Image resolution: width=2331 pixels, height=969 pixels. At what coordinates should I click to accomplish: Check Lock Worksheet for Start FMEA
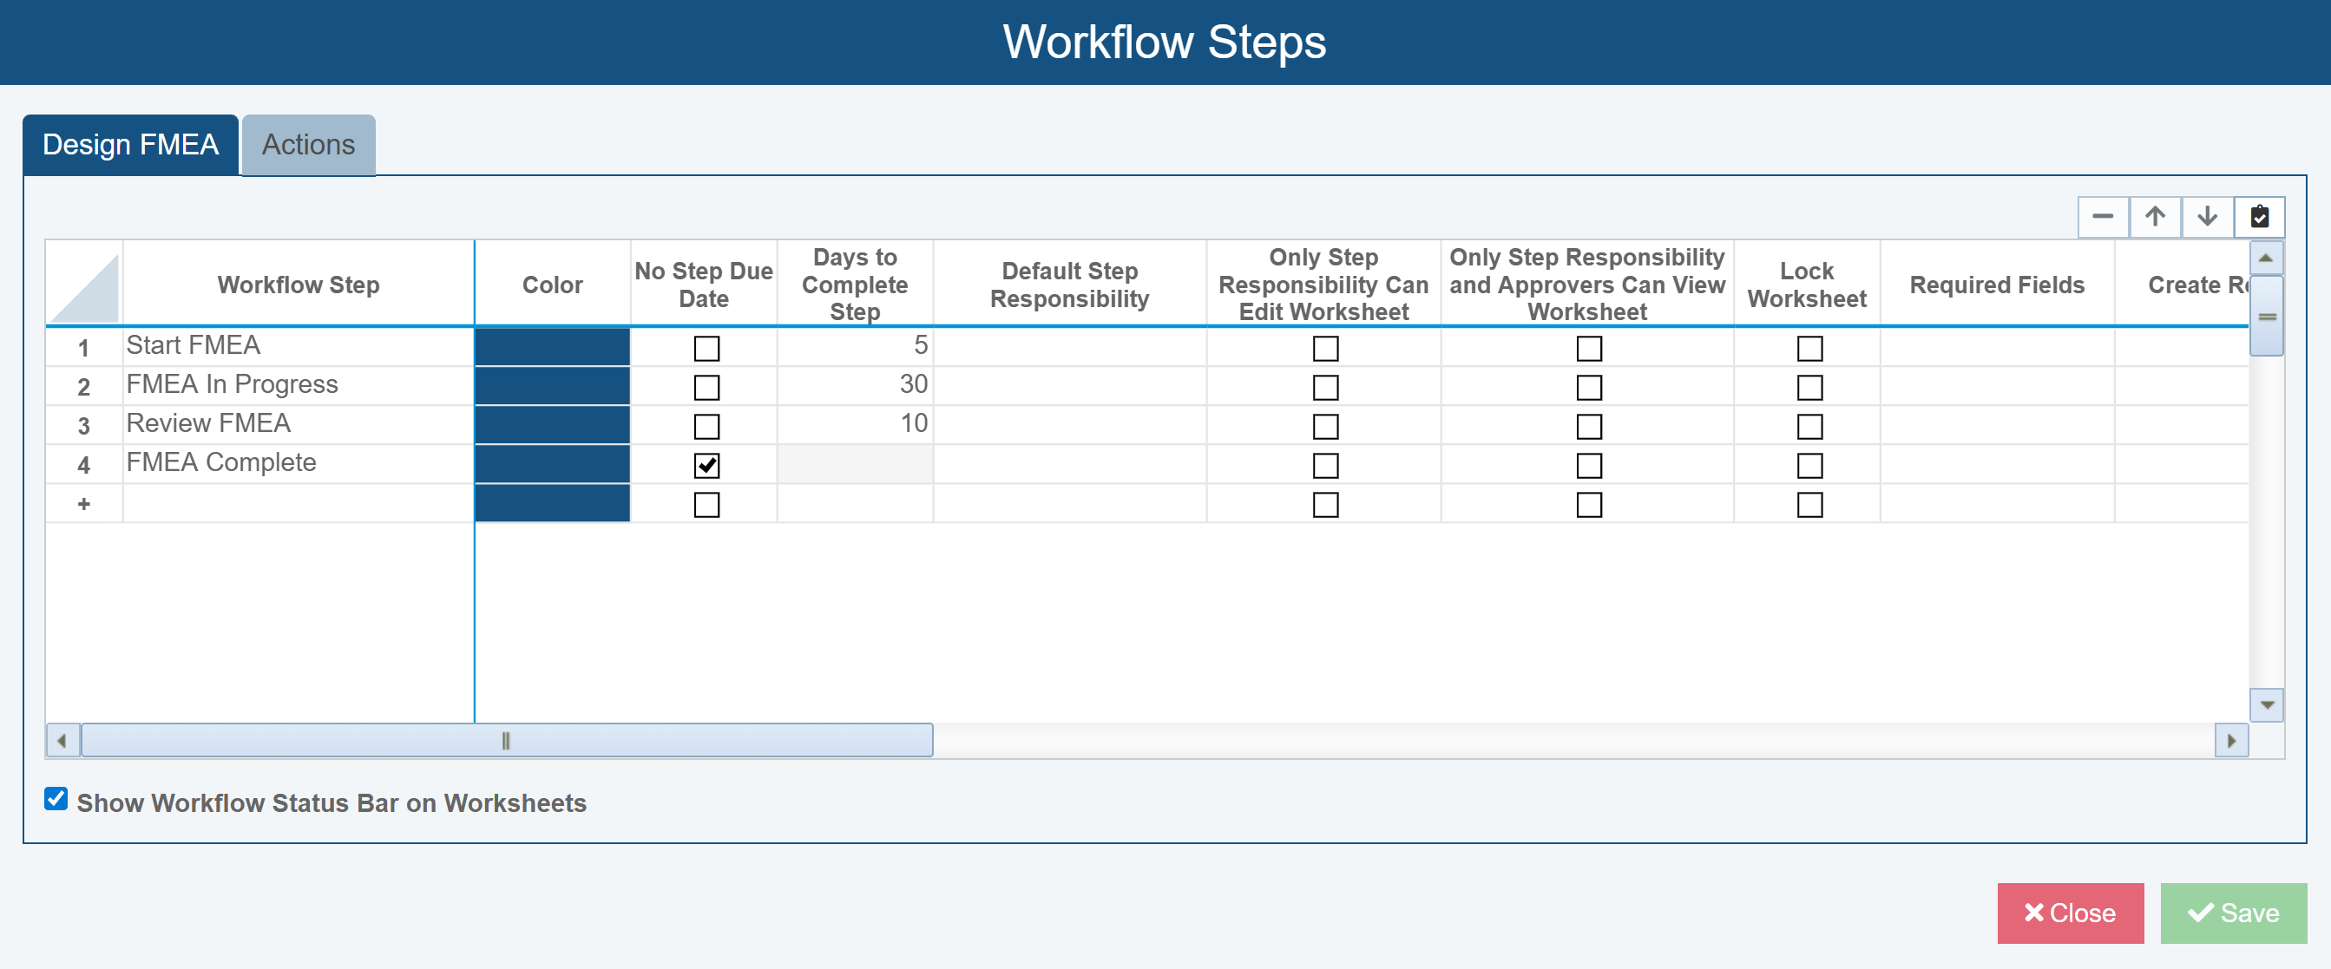coord(1809,349)
